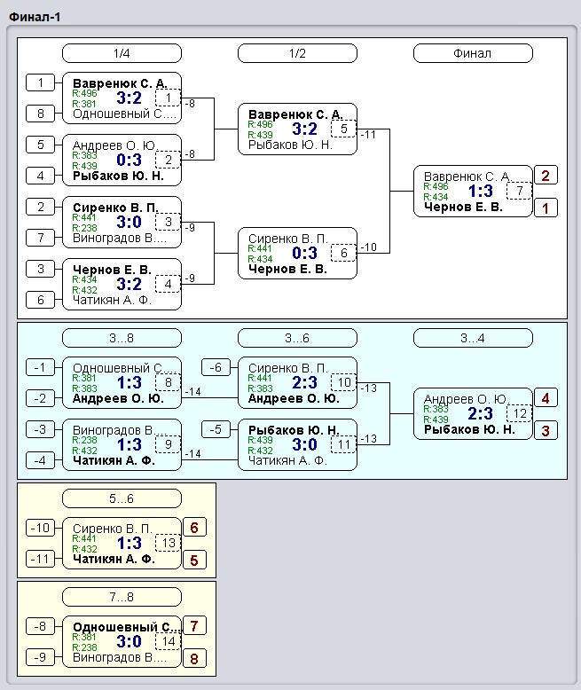Click final place 2 box
Image resolution: width=581 pixels, height=690 pixels.
tap(546, 175)
